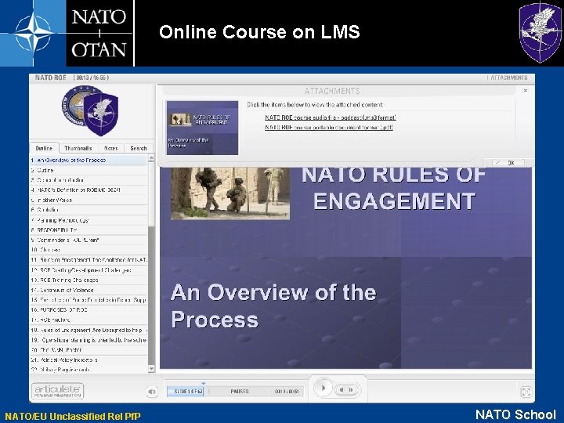Image resolution: width=564 pixels, height=423 pixels.
Task: Click the NATO OTAN logo in header
Action: [67, 33]
